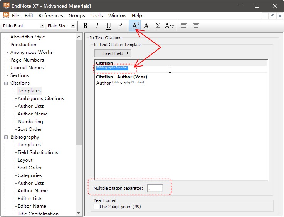Toggle the Superscript button
Viewport: 284px width, 217px height.
point(135,26)
